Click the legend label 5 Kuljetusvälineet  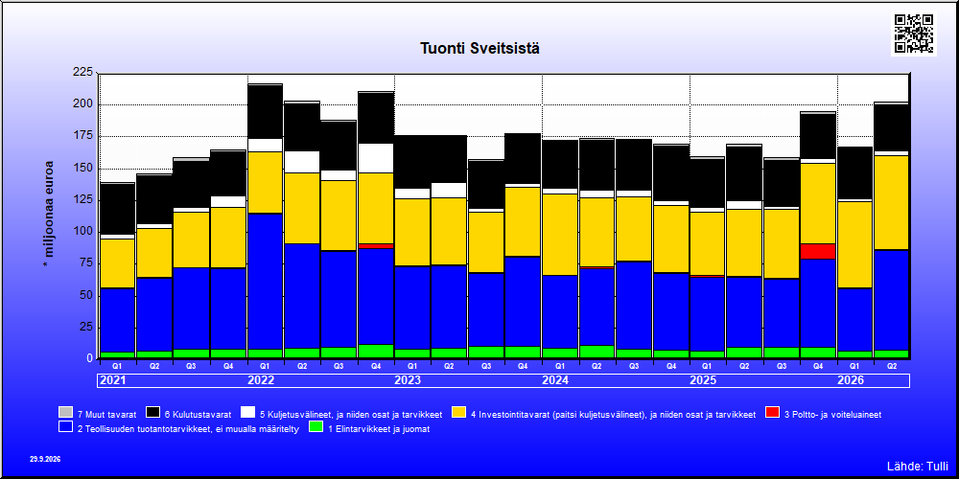click(x=352, y=414)
